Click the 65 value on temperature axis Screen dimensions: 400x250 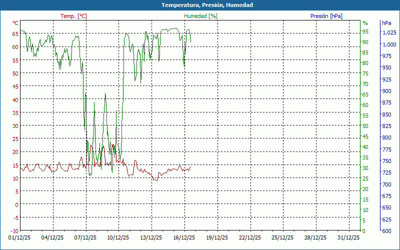(15, 34)
